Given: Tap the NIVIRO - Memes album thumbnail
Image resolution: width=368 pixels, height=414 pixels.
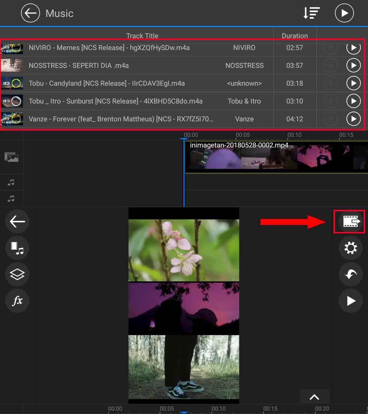Looking at the screenshot, I should [x=12, y=48].
